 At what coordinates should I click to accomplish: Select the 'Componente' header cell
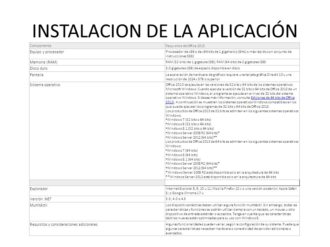pos(97,46)
